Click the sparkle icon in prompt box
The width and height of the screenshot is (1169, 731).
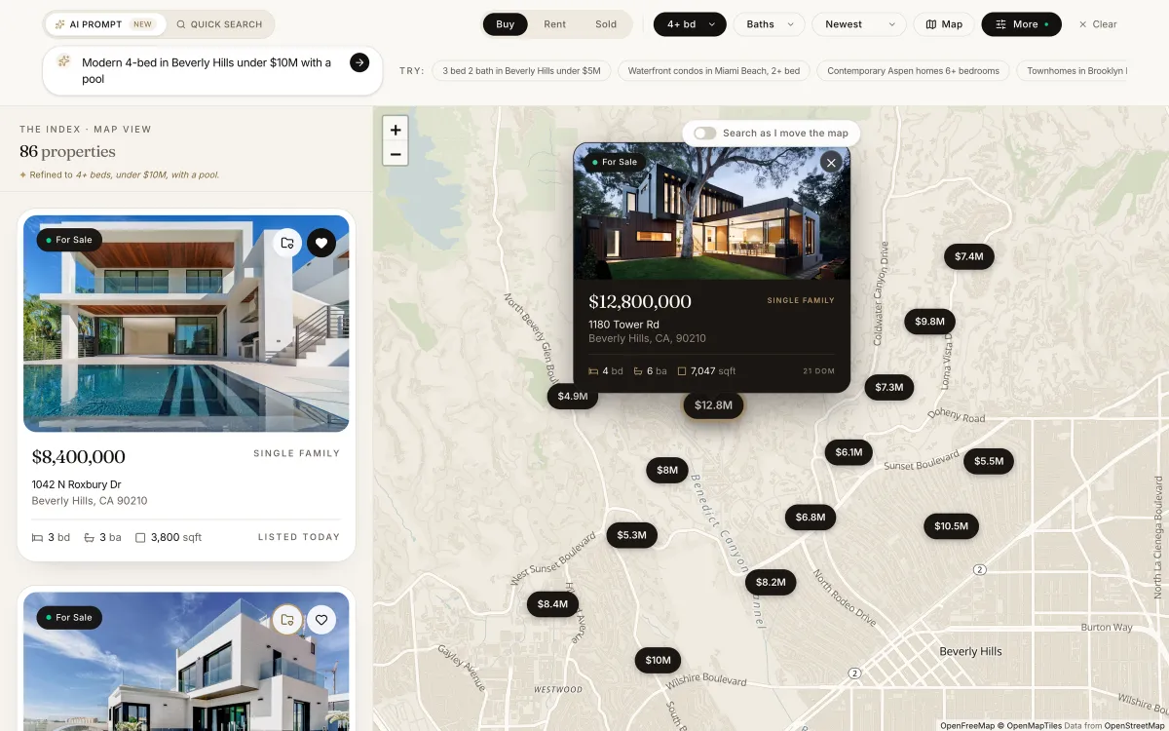pos(64,61)
